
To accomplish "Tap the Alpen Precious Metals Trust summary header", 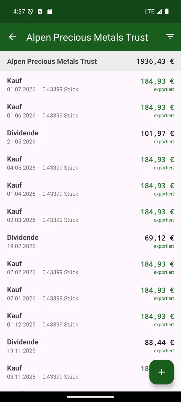I will (x=90, y=61).
